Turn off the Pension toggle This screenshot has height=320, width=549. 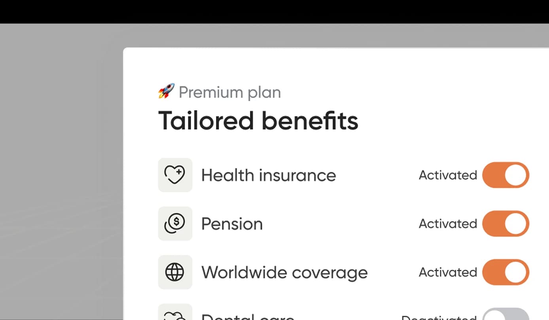click(x=505, y=224)
